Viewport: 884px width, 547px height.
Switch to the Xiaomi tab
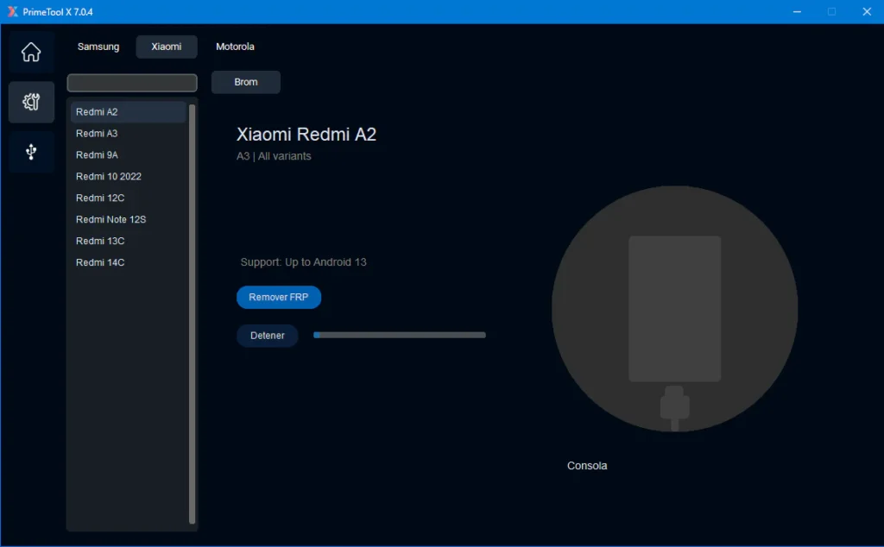[167, 47]
